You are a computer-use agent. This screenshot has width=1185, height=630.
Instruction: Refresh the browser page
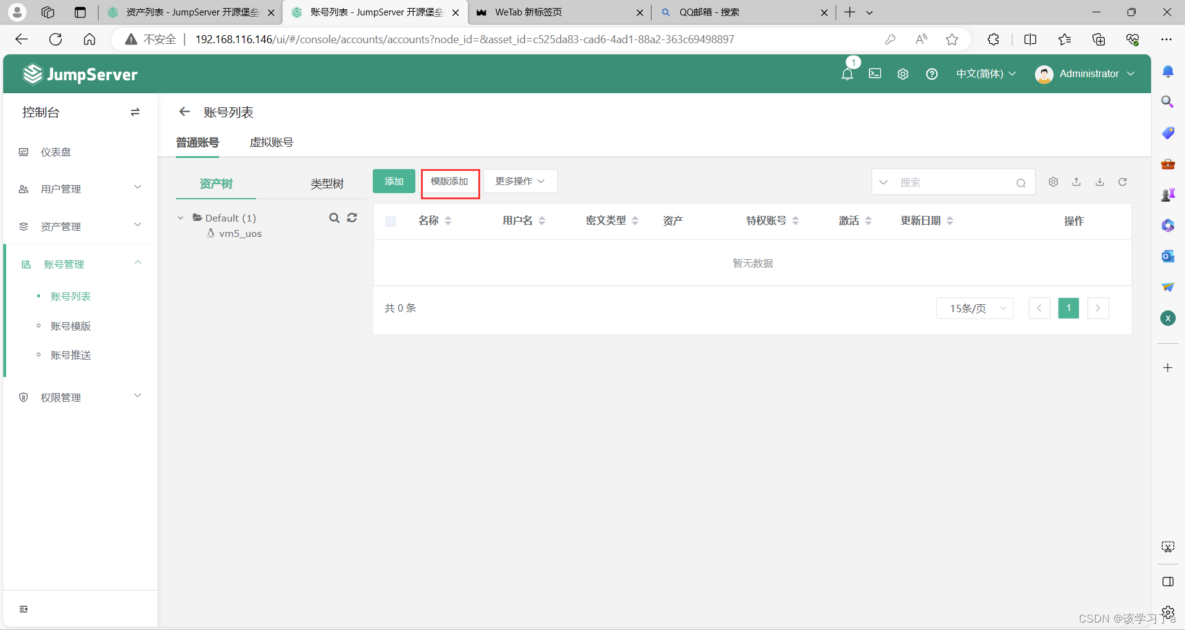click(56, 39)
